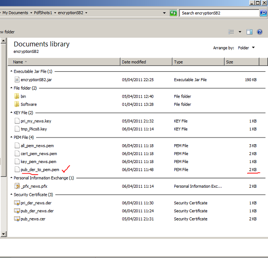Open the Help question mark icon
This screenshot has height=258, width=268.
coord(260,32)
